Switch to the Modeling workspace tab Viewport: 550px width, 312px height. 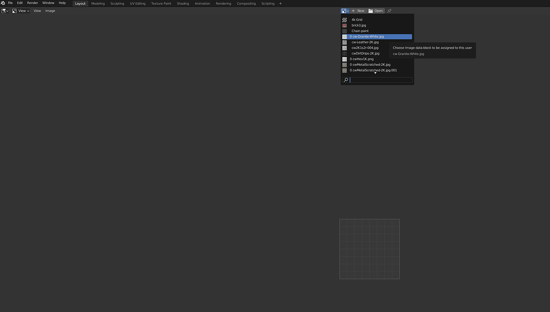pos(98,4)
